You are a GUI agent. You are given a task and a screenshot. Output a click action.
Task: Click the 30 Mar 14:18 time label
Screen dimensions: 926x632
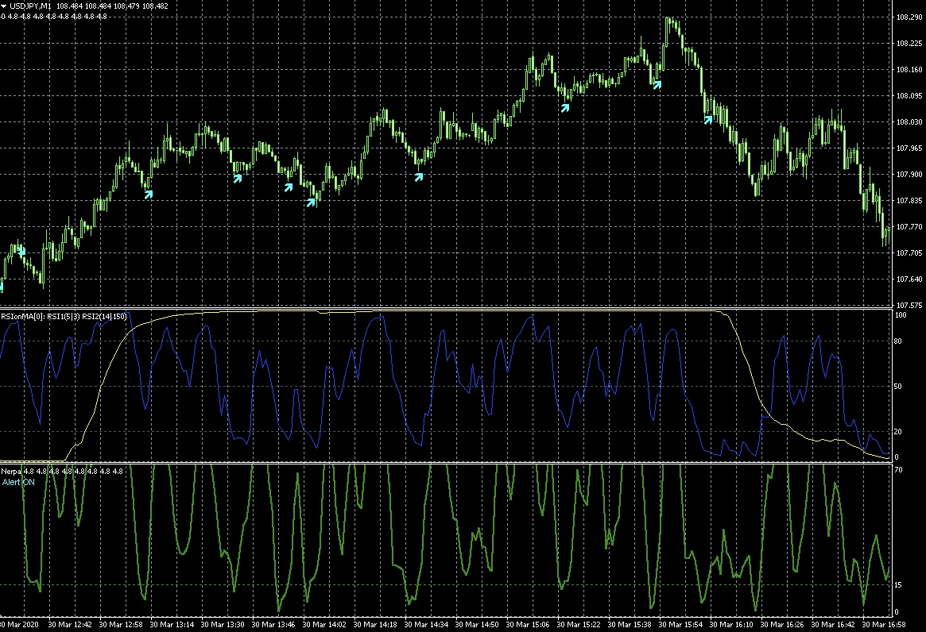(375, 624)
